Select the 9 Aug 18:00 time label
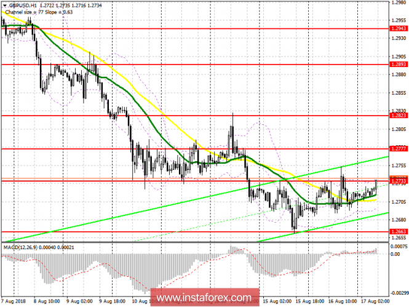 click(x=111, y=301)
